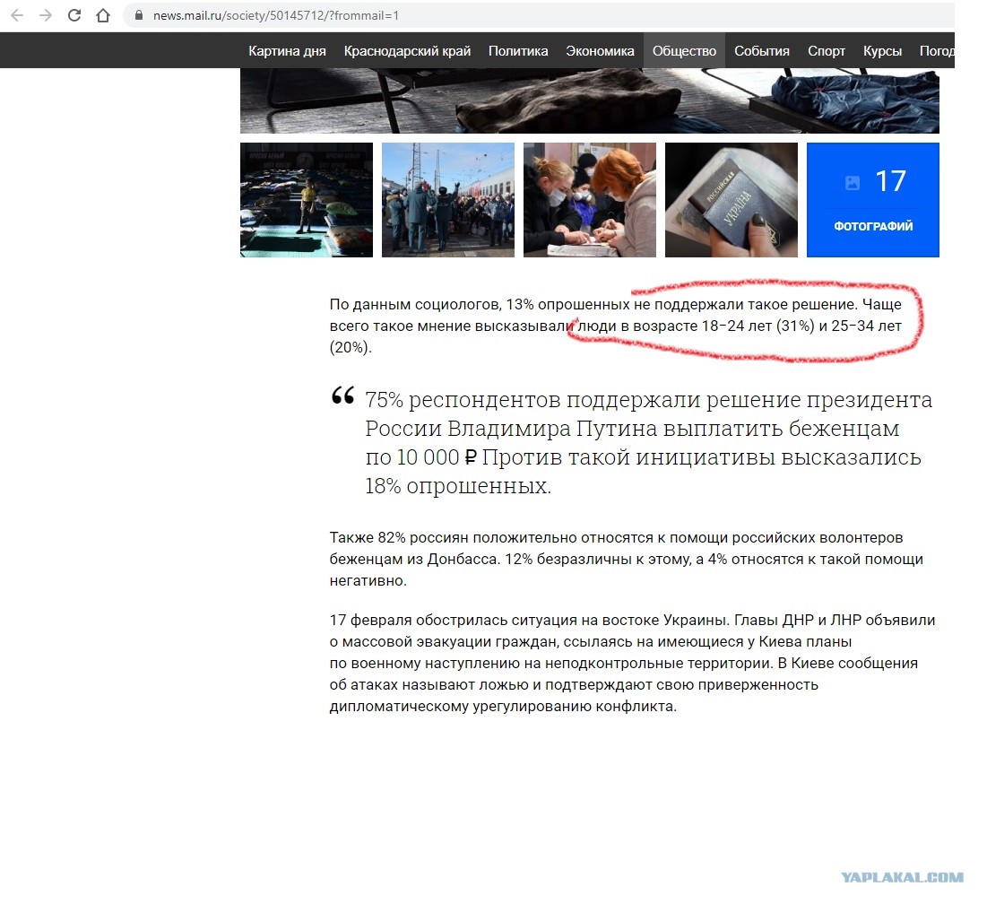Click the picture icon beside 17
This screenshot has width=987, height=904.
853,183
